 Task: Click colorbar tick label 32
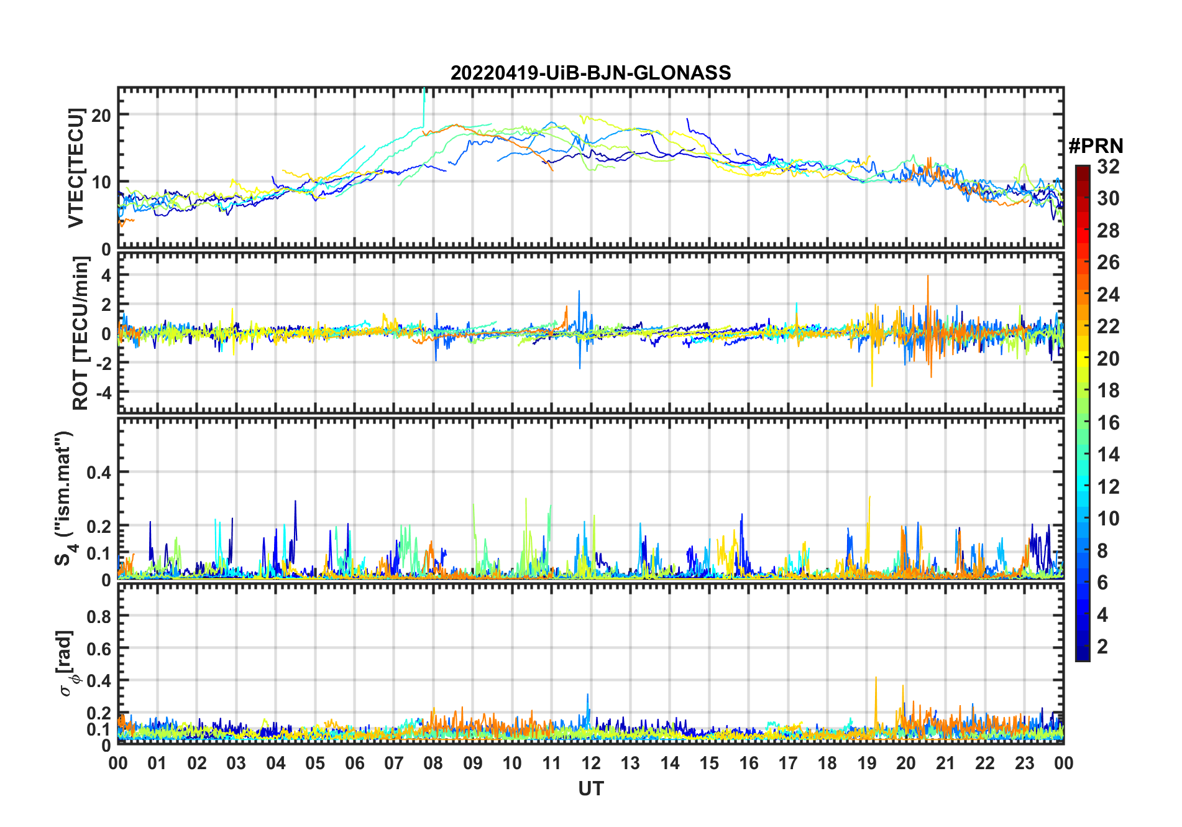tap(1108, 167)
